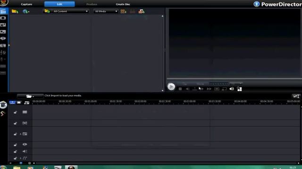This screenshot has width=302, height=169.
Task: Click the 00:01:00:00 ruler mark
Action: point(91,101)
